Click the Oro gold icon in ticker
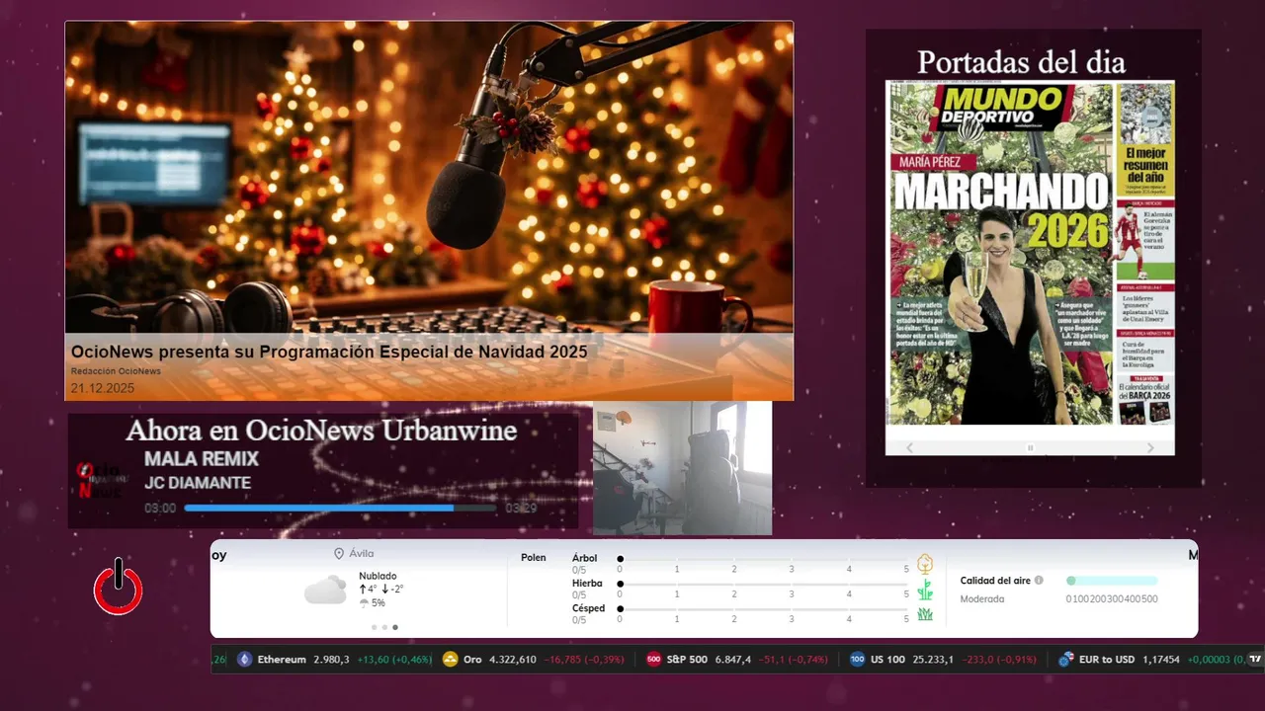Screen dimensions: 1265x711 click(x=451, y=660)
